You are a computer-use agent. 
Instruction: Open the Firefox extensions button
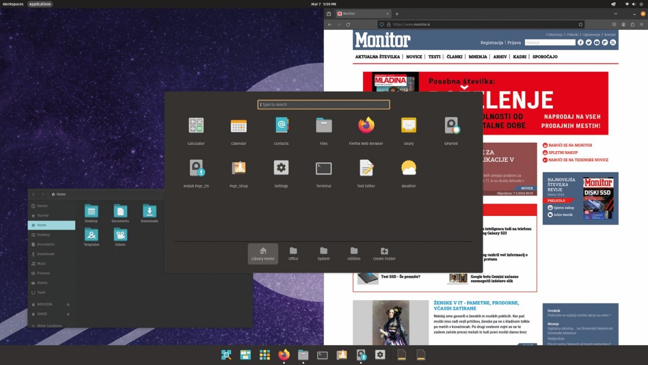633,24
